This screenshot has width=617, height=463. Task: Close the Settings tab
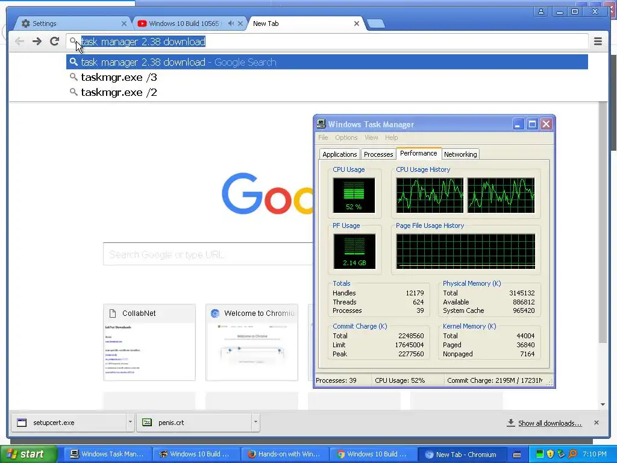pyautogui.click(x=124, y=24)
